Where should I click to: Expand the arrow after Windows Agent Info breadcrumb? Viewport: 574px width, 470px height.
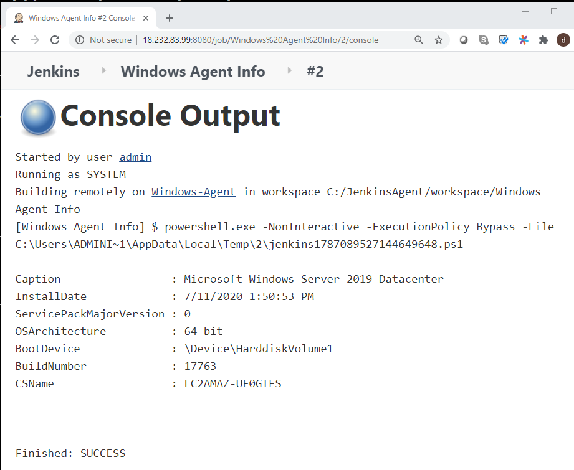click(290, 71)
